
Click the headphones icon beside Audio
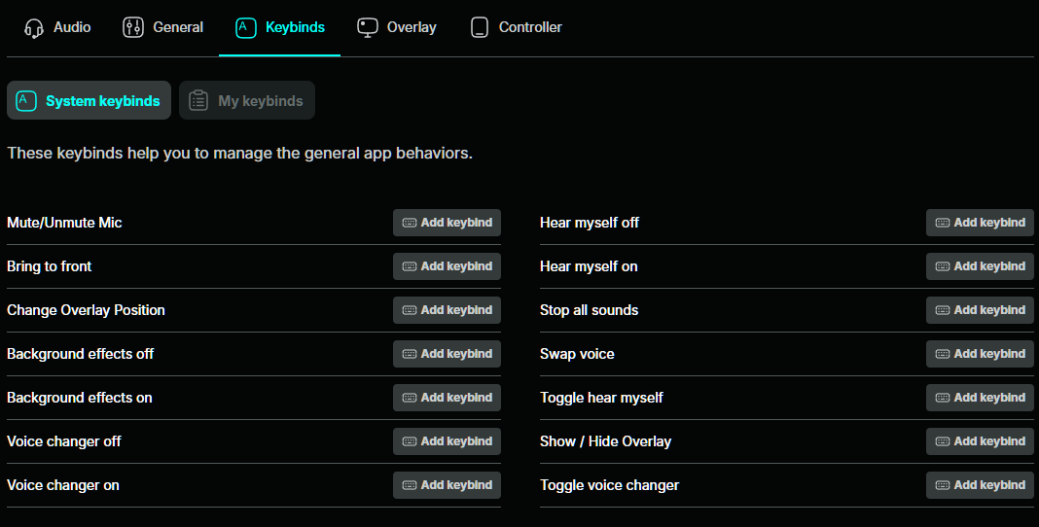34,28
